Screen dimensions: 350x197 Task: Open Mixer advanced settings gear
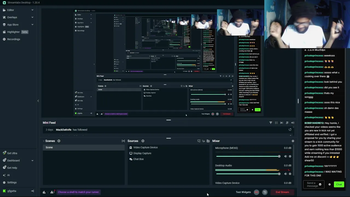[x=293, y=141]
